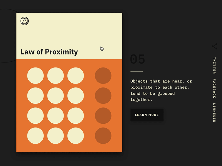Image resolution: width=222 pixels, height=166 pixels.
Task: Click the top-right orange circle on the poster
Action: (x=103, y=75)
